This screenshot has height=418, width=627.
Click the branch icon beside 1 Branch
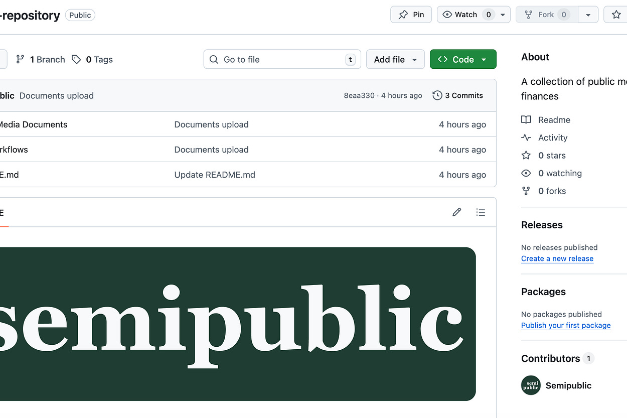[20, 59]
